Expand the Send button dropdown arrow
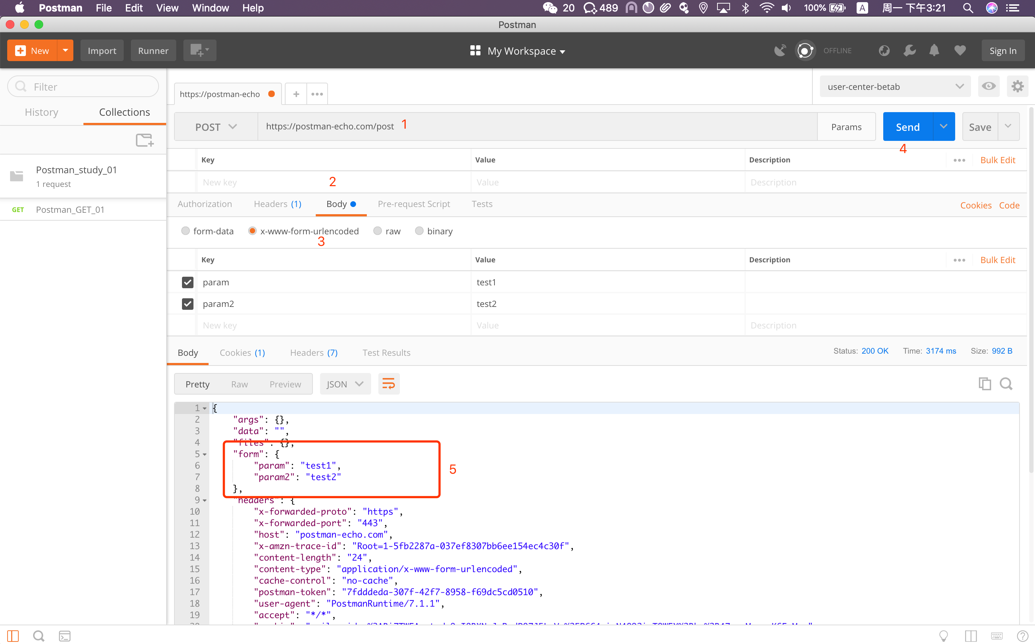 [x=943, y=127]
